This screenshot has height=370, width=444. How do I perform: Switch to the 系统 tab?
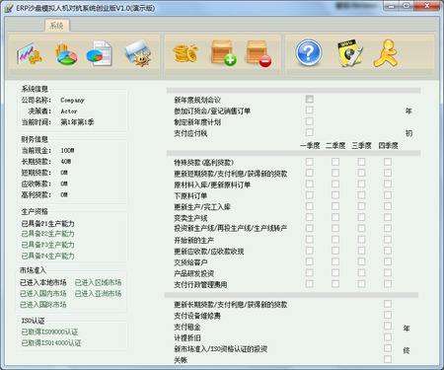(x=56, y=26)
